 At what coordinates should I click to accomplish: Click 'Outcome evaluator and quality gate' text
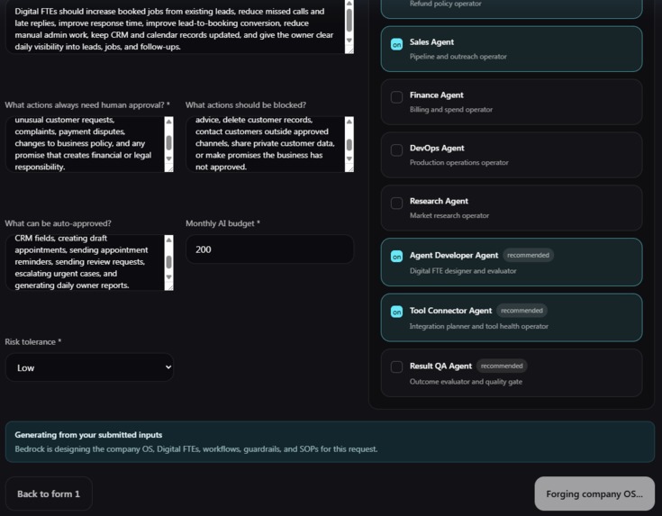coord(466,381)
